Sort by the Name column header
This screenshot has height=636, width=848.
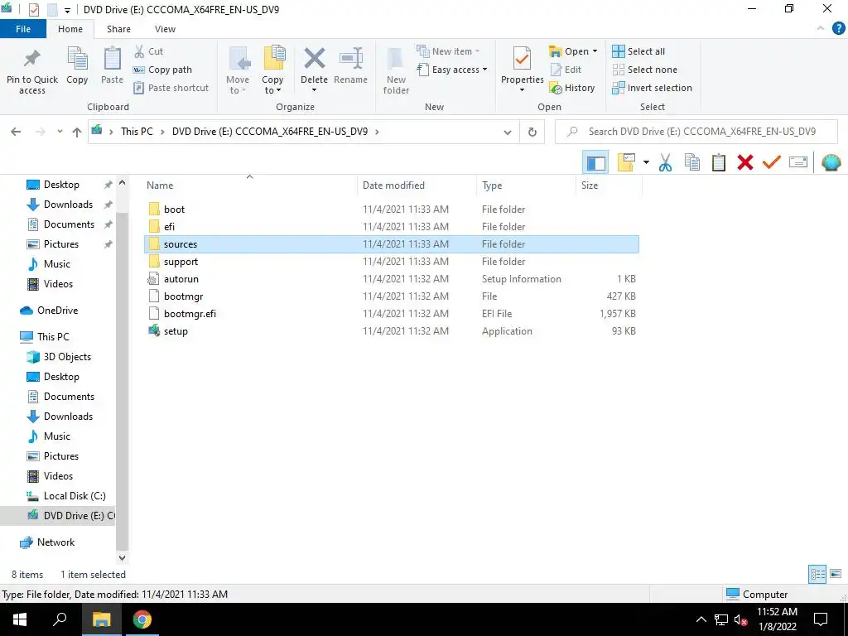click(160, 185)
